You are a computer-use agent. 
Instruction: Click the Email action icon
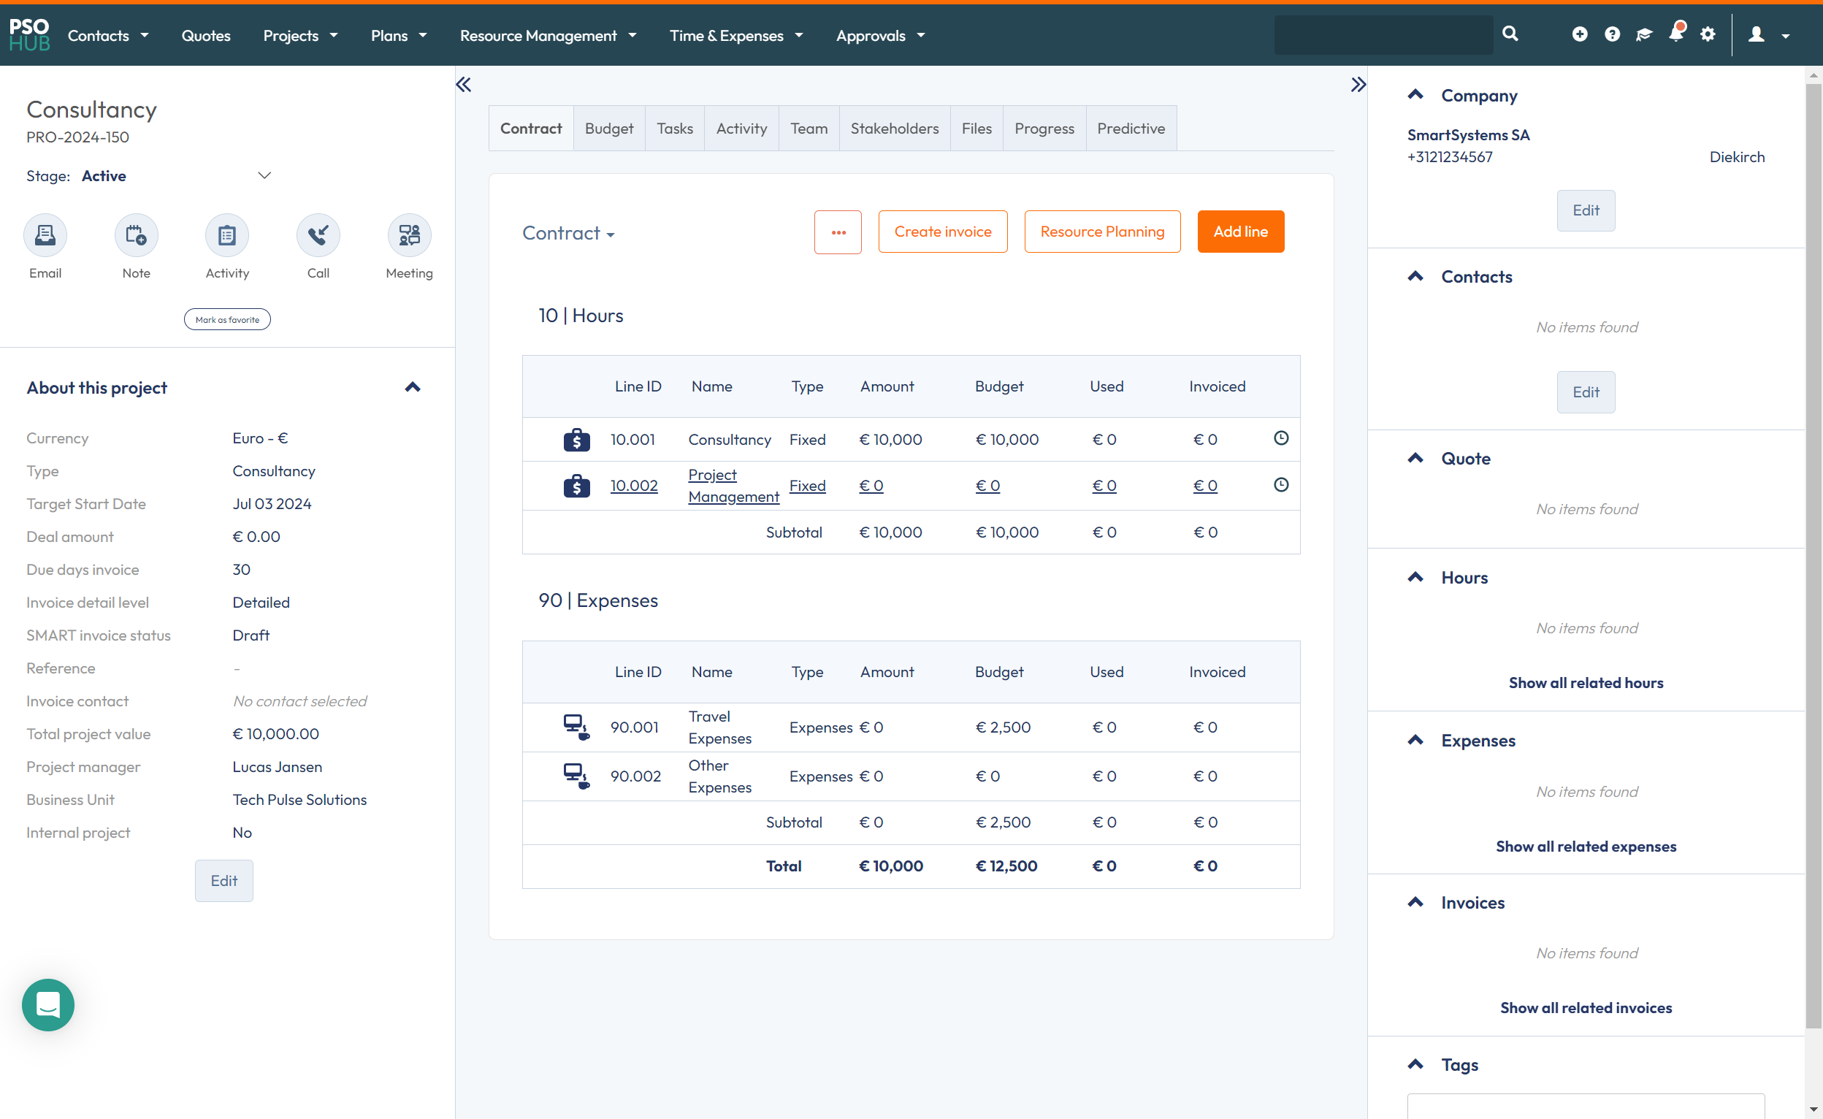click(x=45, y=235)
